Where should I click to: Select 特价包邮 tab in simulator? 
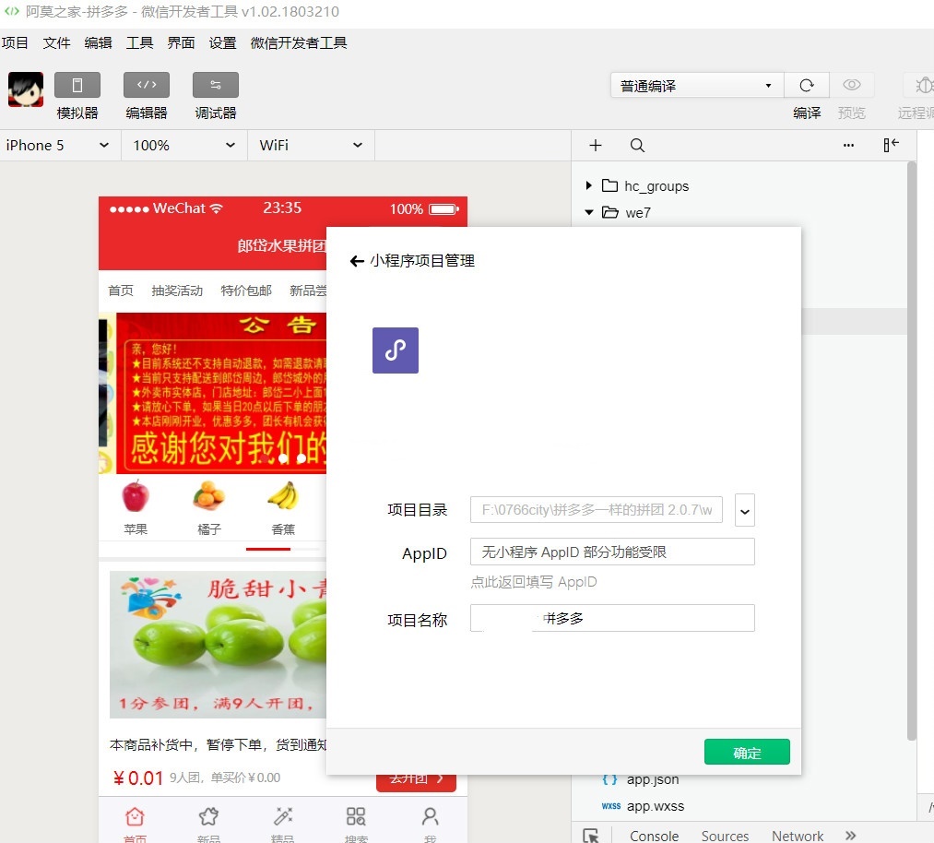(x=246, y=291)
